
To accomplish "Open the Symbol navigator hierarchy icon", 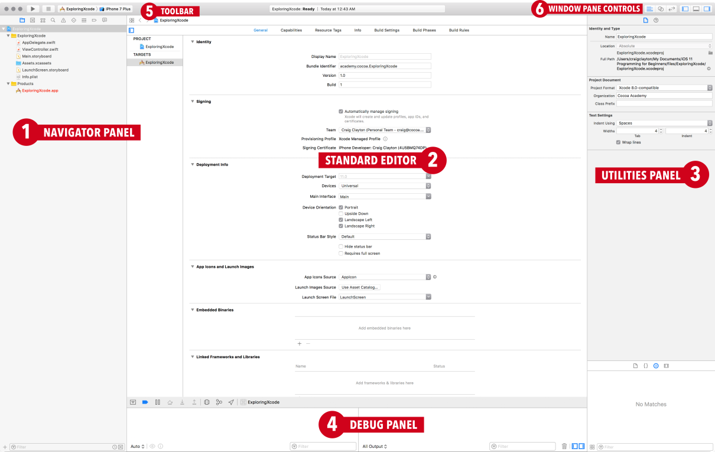I will 43,20.
